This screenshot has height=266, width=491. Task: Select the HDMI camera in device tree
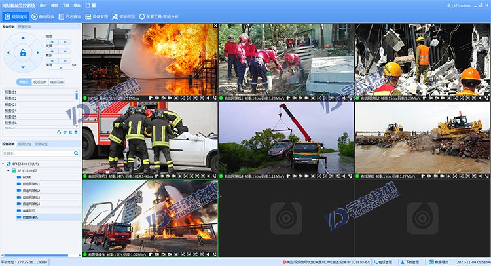click(27, 177)
